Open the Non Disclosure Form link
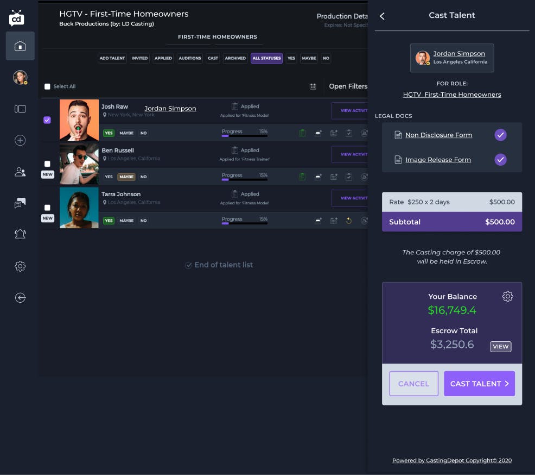 (x=438, y=135)
